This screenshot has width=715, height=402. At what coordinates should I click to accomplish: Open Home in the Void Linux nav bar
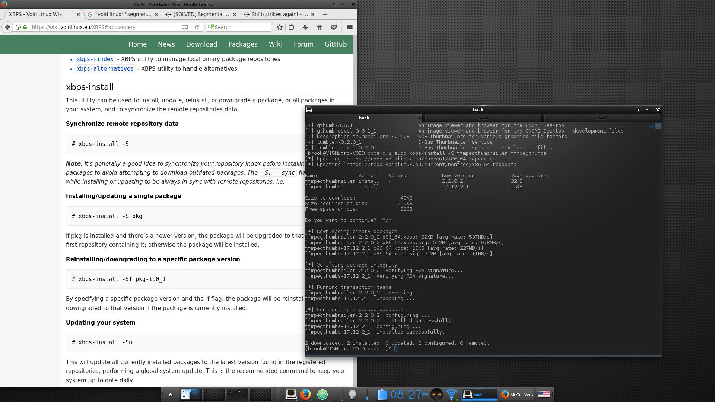[x=137, y=44]
